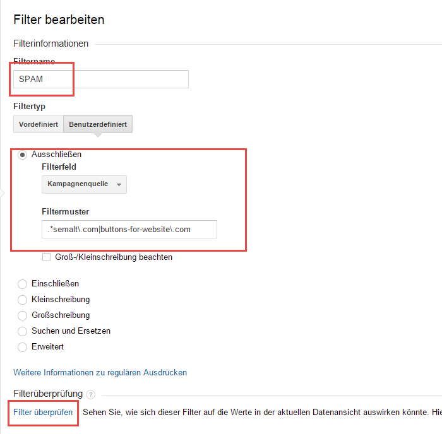Viewport: 442px width, 434px height.
Task: Switch to the Vordefiniert filter type tab
Action: click(39, 124)
